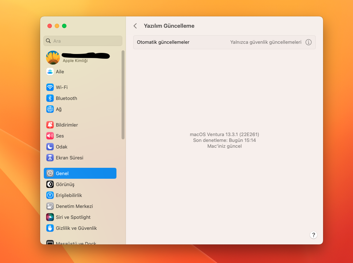
Task: Click the Ses speaker icon
Action: point(50,136)
